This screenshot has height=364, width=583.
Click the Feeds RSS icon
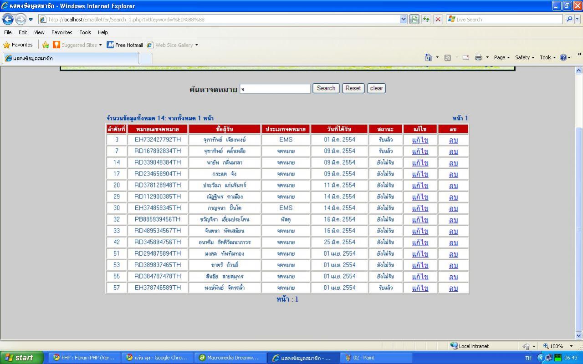[447, 57]
